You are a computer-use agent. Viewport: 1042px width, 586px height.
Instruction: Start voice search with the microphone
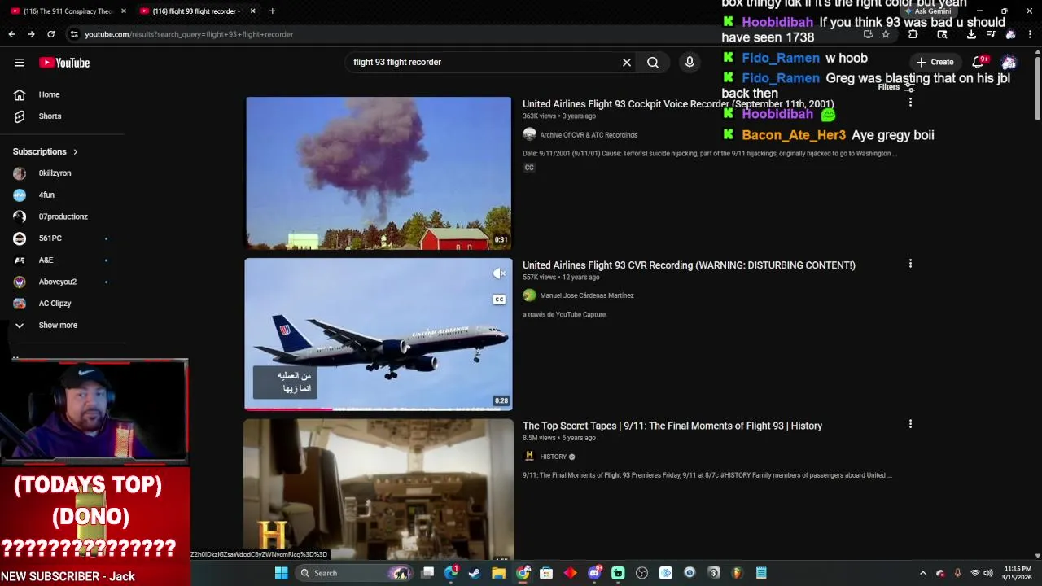pos(690,62)
